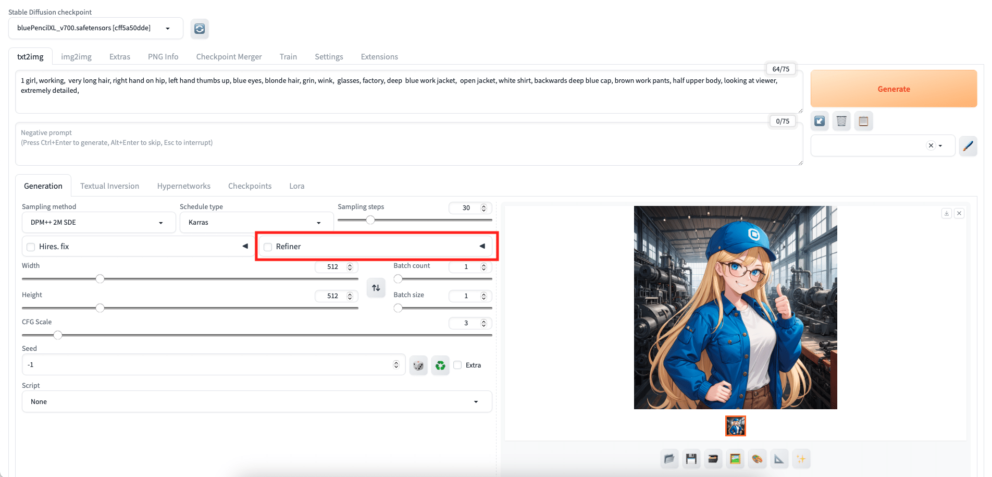The height and width of the screenshot is (477, 992).
Task: Click the trash icon to clear prompt
Action: pos(841,121)
